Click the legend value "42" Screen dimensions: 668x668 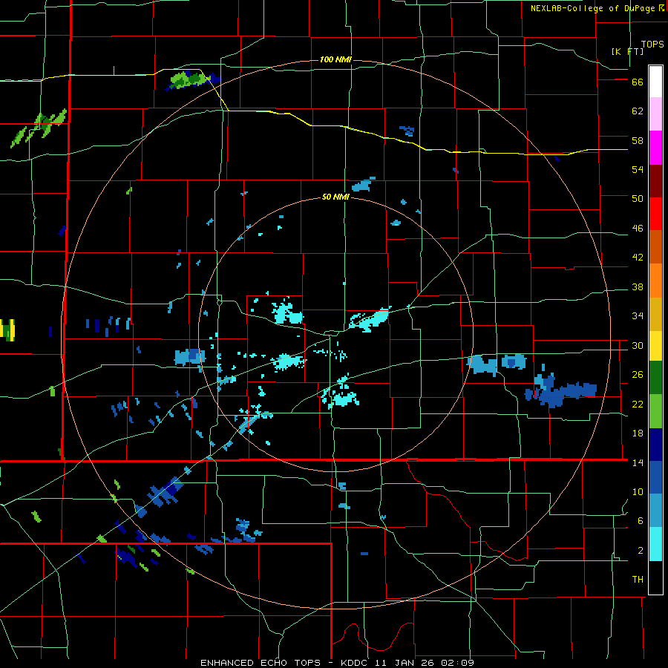pyautogui.click(x=638, y=258)
